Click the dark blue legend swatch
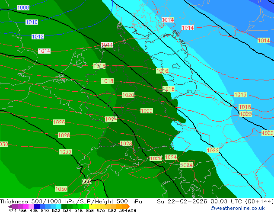Screen dimensions: 274x212 pyautogui.click(x=37, y=206)
